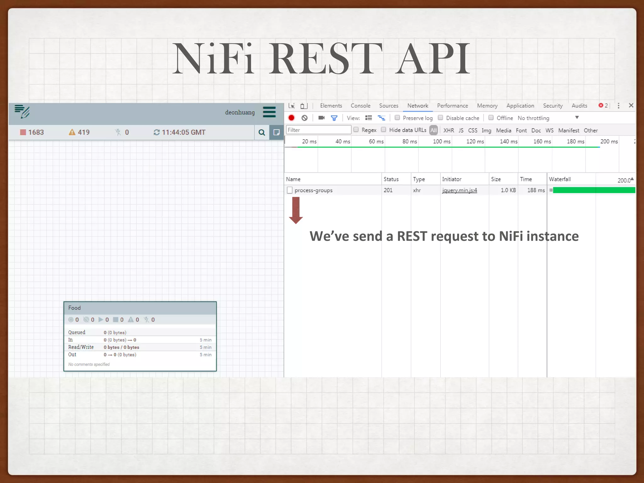Filter requests by XHR type

point(449,130)
